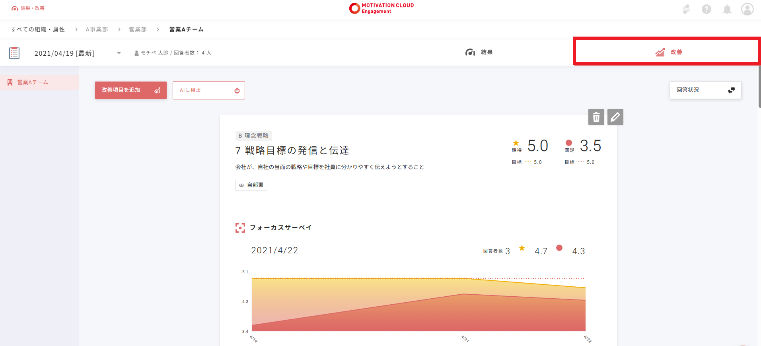Open the notifications bell

click(x=727, y=9)
